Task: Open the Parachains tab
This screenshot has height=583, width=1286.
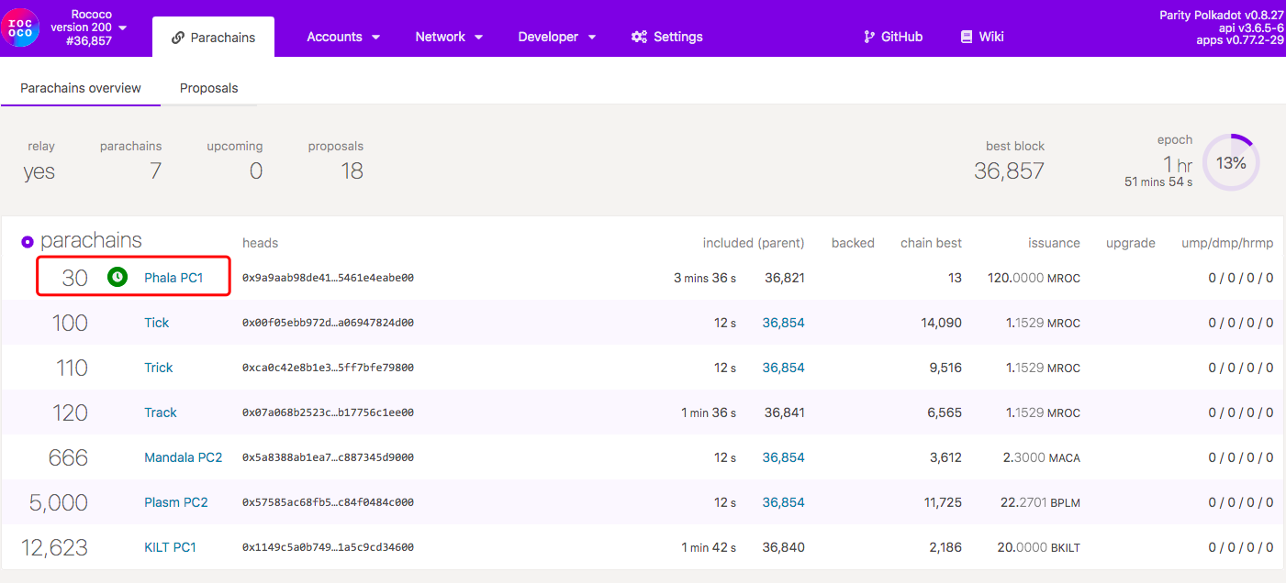Action: point(213,37)
